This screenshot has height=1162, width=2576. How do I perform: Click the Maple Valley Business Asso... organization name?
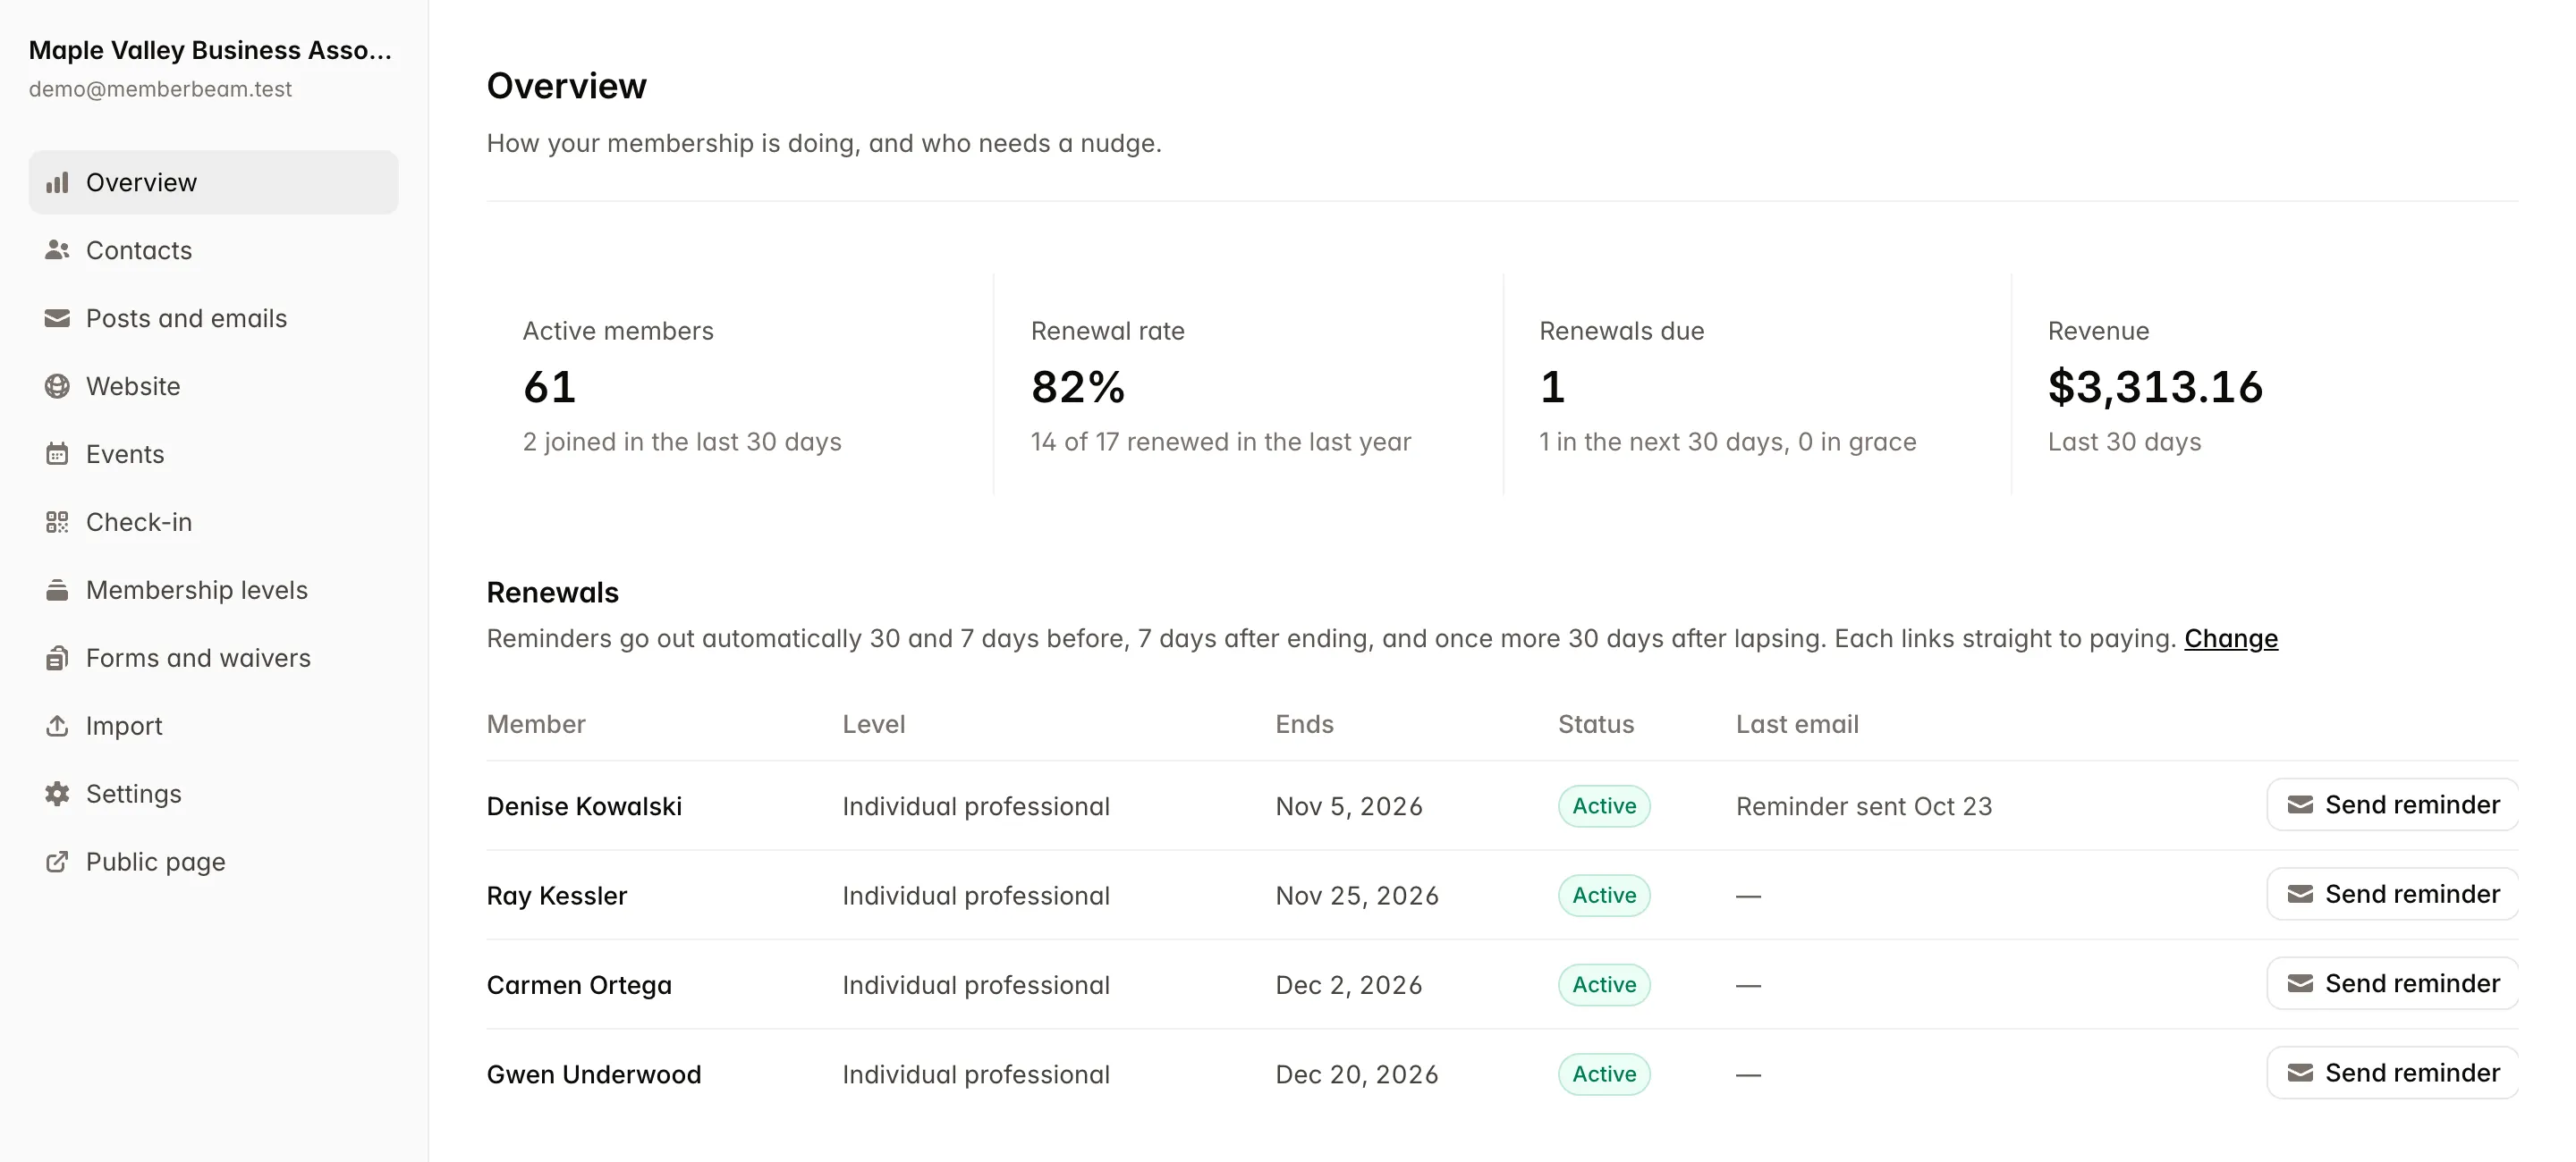point(210,50)
